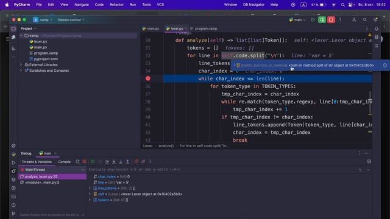Viewport: 390px width, 219px height.
Task: Click the Rerun debug session icon
Action: point(77,162)
